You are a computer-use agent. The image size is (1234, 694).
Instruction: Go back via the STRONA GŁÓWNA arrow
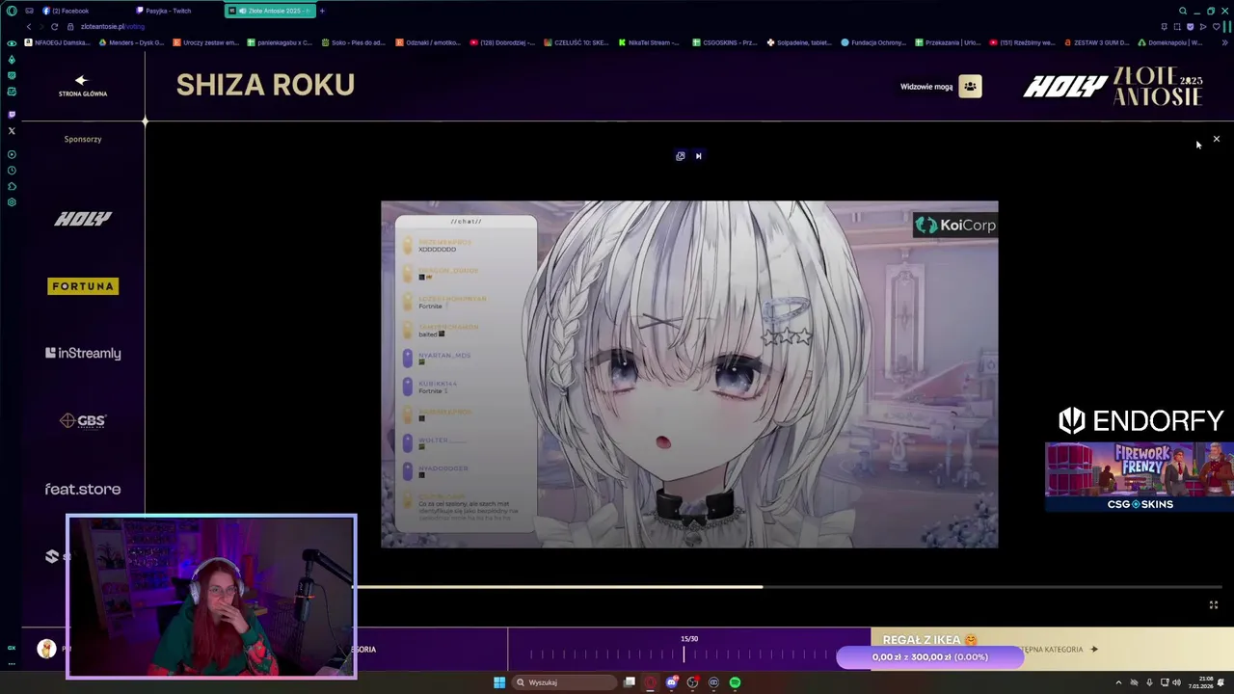click(x=82, y=86)
